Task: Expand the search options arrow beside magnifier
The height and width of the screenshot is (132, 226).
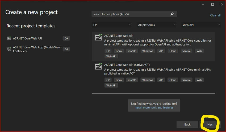Action: pyautogui.click(x=175, y=14)
